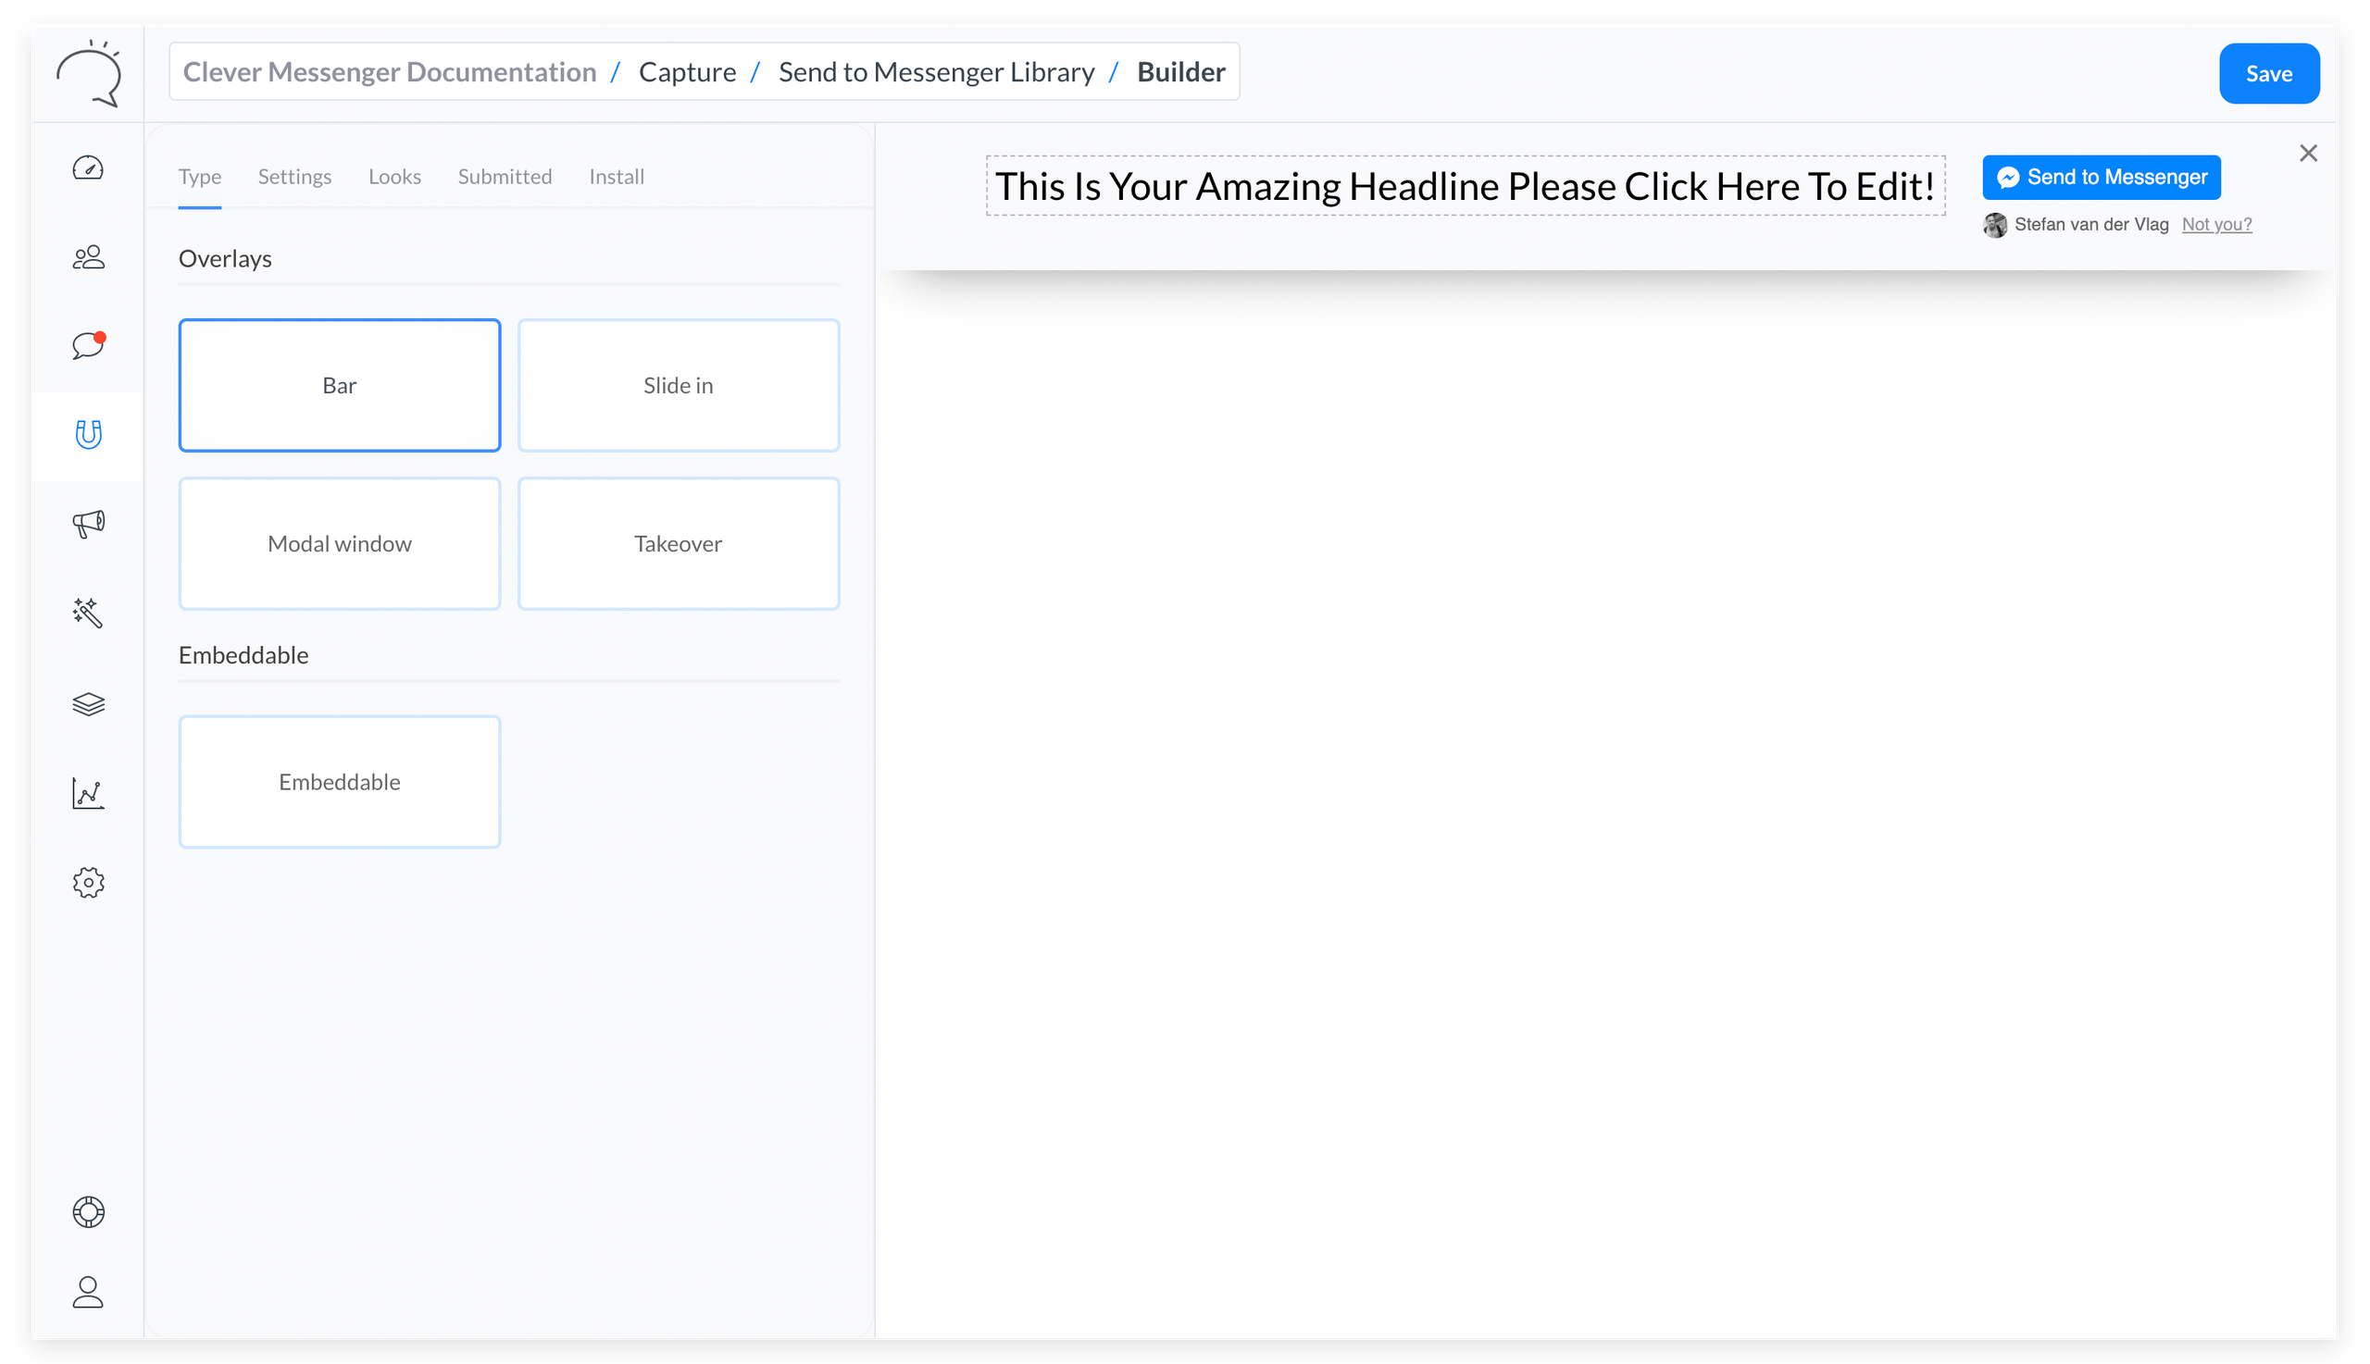
Task: Open the broadcast megaphone icon
Action: coord(88,523)
